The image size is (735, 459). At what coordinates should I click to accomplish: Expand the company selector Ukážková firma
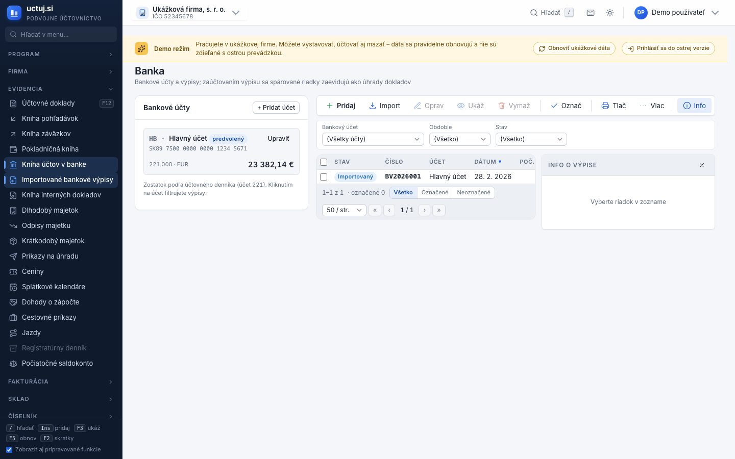(189, 13)
